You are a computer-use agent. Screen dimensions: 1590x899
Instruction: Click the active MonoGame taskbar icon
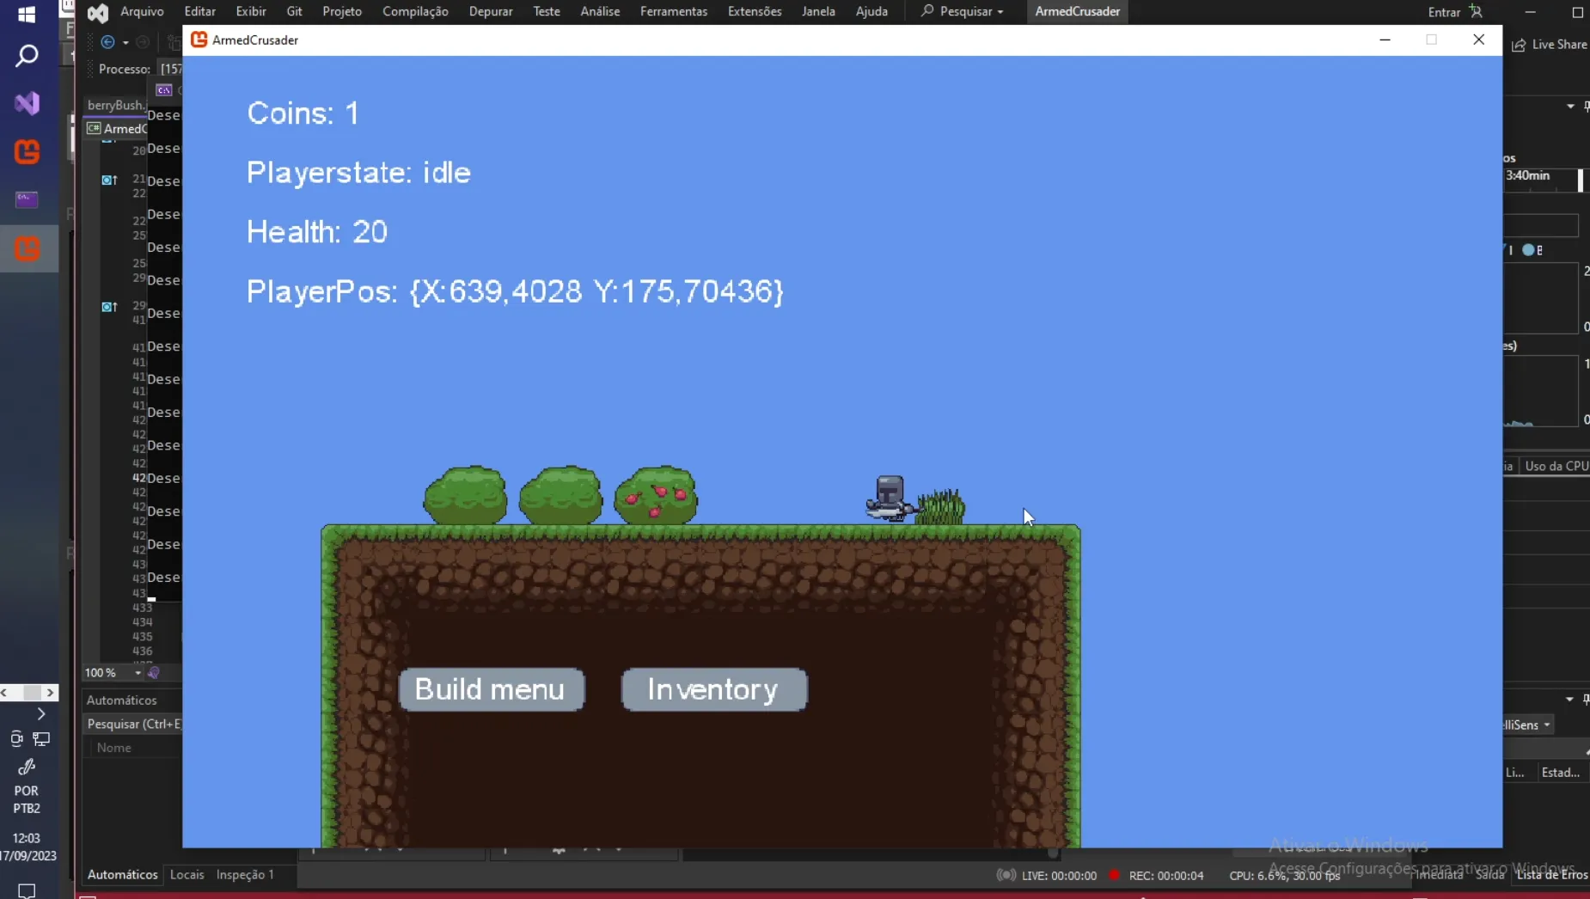[x=27, y=249]
